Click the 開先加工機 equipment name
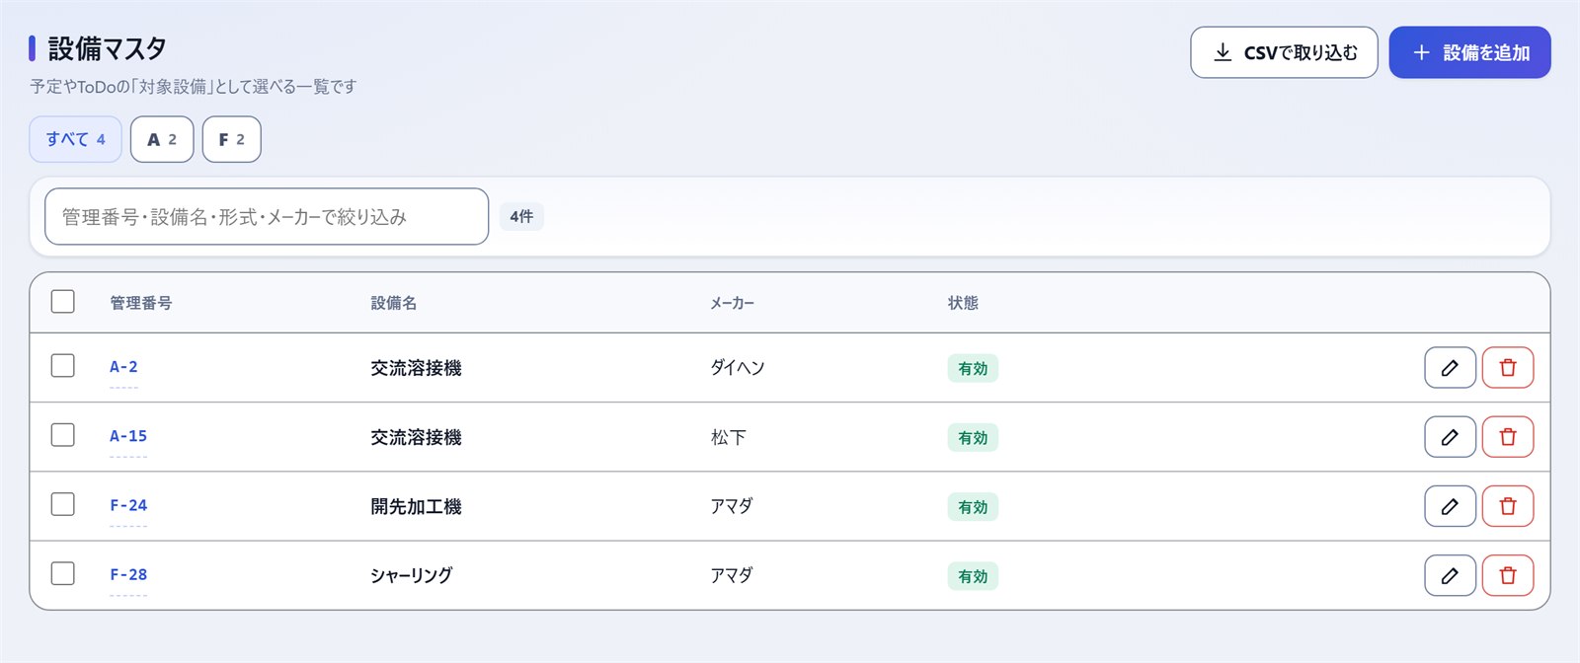Viewport: 1580px width, 663px height. (x=416, y=506)
